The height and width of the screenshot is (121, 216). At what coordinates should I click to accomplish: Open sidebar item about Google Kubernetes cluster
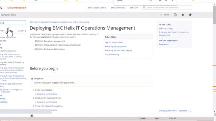pyautogui.click(x=13, y=78)
